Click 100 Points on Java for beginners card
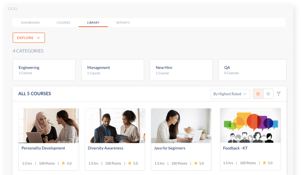 [179, 163]
